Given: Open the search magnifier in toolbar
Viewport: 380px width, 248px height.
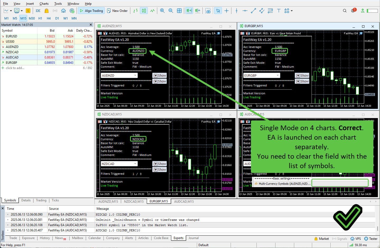Looking at the screenshot, I should [x=345, y=11].
